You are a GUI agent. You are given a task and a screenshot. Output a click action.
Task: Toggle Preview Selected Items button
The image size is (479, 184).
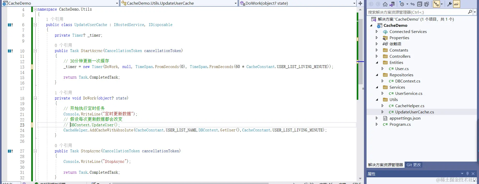point(457,4)
